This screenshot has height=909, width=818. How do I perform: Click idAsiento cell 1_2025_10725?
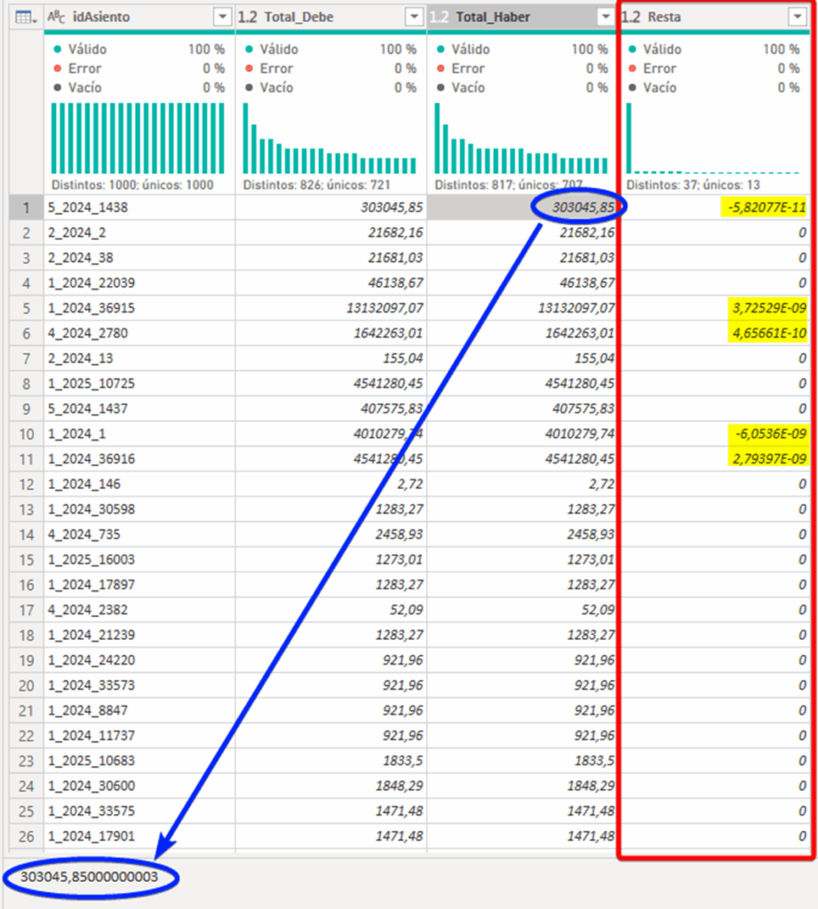(139, 383)
